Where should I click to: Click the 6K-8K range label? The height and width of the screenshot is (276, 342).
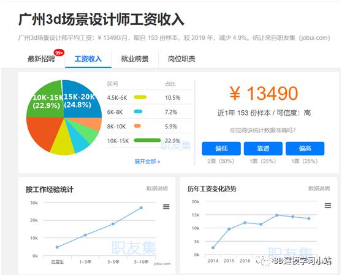115,112
